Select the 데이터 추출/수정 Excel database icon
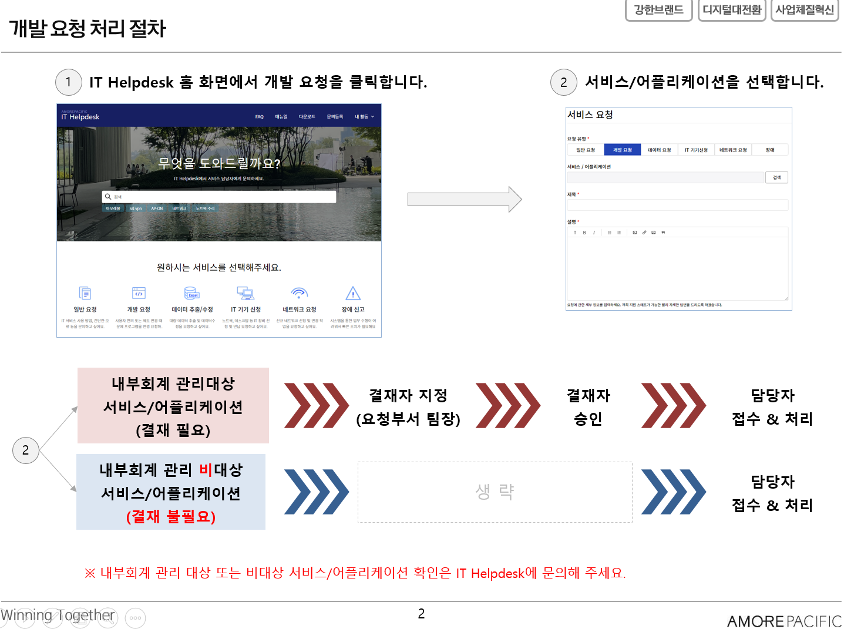This screenshot has width=844, height=629. tap(192, 293)
